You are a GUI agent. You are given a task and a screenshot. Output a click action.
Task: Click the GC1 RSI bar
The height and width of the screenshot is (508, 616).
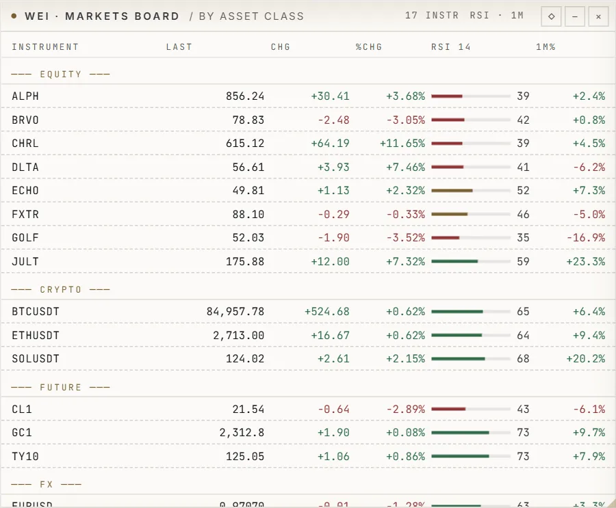pos(471,433)
